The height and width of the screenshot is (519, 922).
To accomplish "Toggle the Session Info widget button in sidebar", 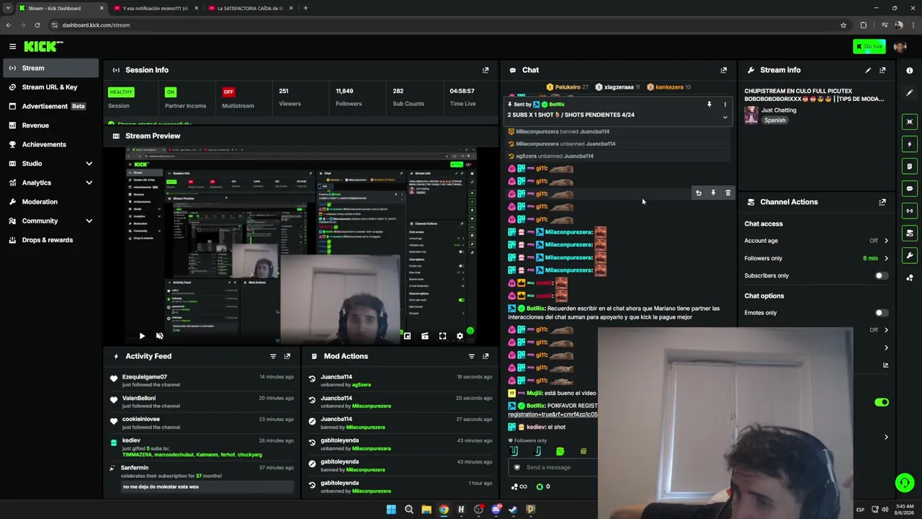I will (x=910, y=211).
